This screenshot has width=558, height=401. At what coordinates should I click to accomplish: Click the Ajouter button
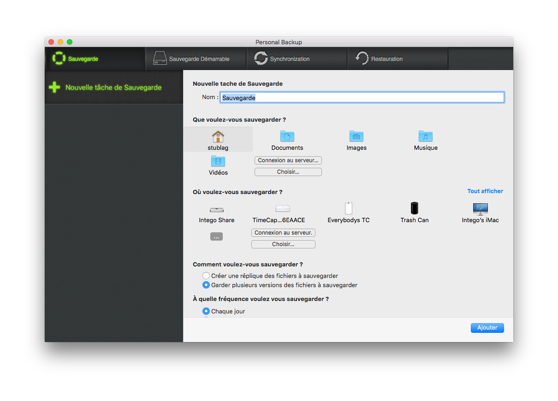(x=487, y=328)
